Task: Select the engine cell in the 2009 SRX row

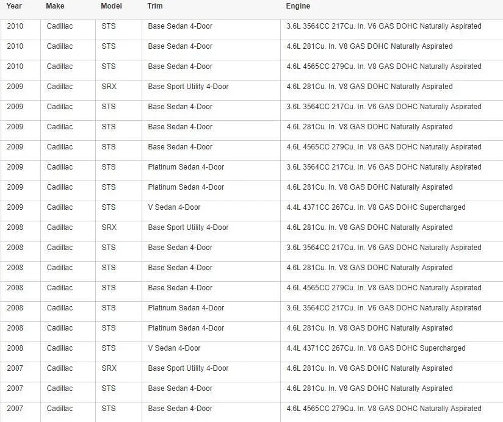Action: [369, 87]
